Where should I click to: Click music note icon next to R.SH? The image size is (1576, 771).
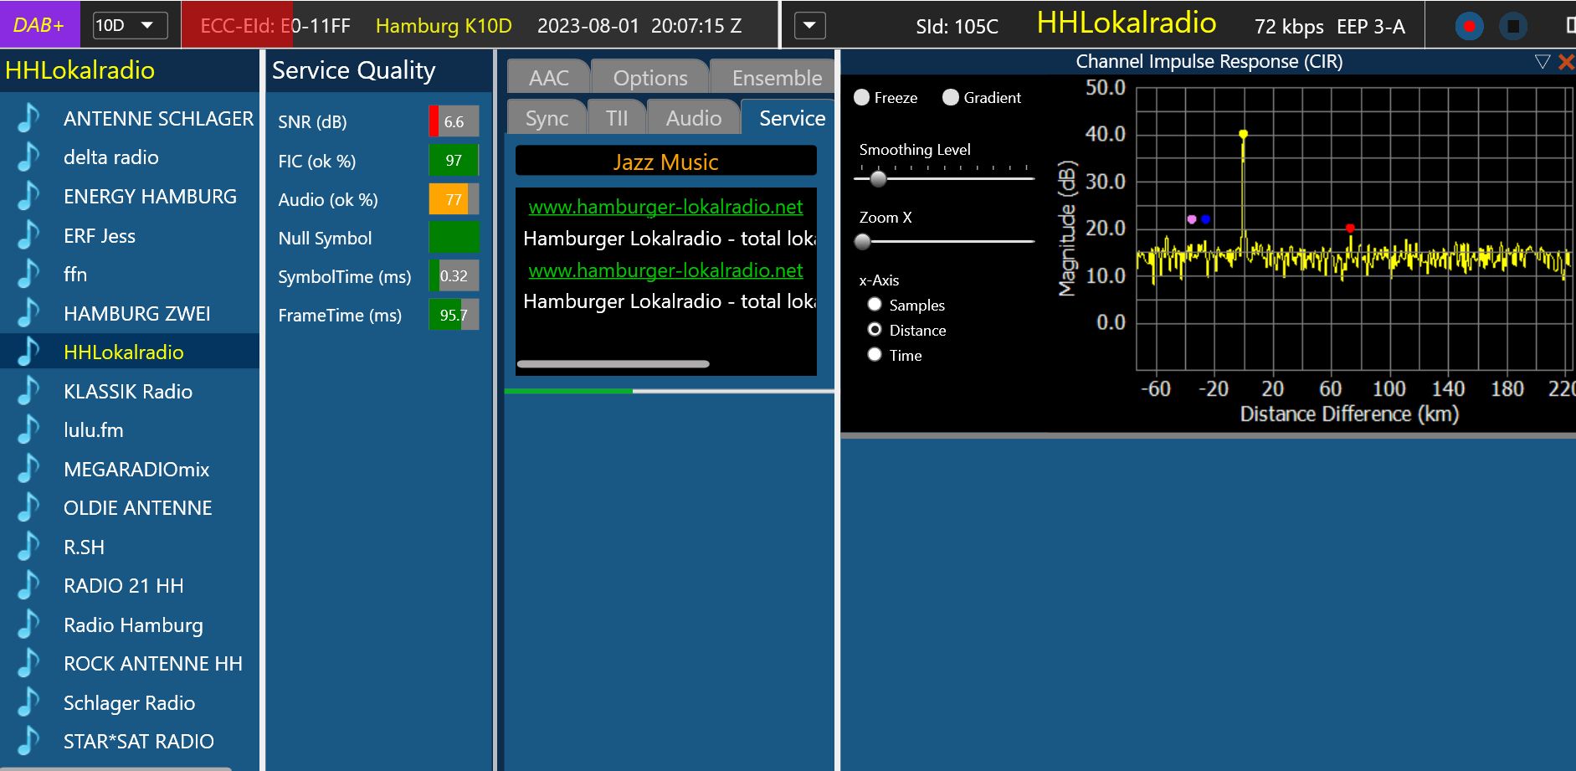(29, 547)
